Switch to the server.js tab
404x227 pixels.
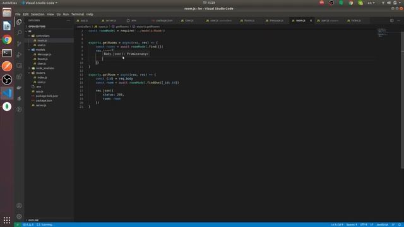click(x=110, y=21)
